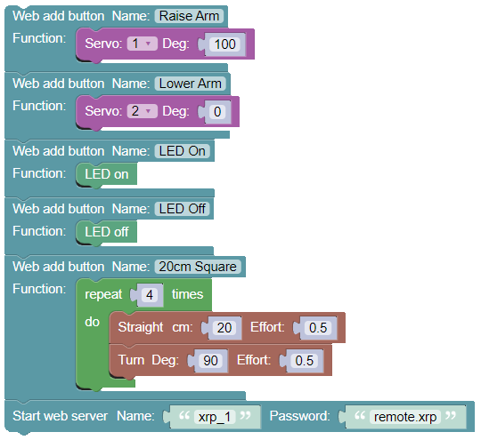The image size is (481, 440).
Task: Select the green LED on block
Action: [x=107, y=174]
